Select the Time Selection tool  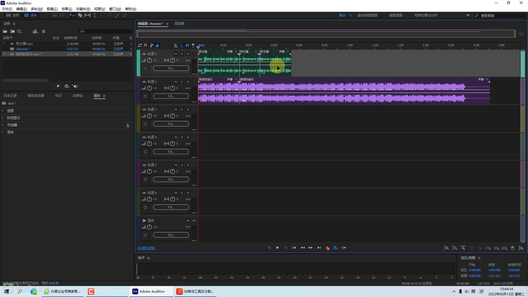(95, 15)
